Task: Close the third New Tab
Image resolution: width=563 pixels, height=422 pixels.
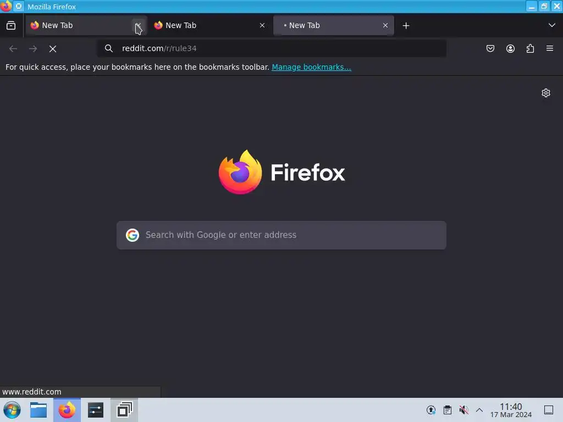Action: point(385,25)
